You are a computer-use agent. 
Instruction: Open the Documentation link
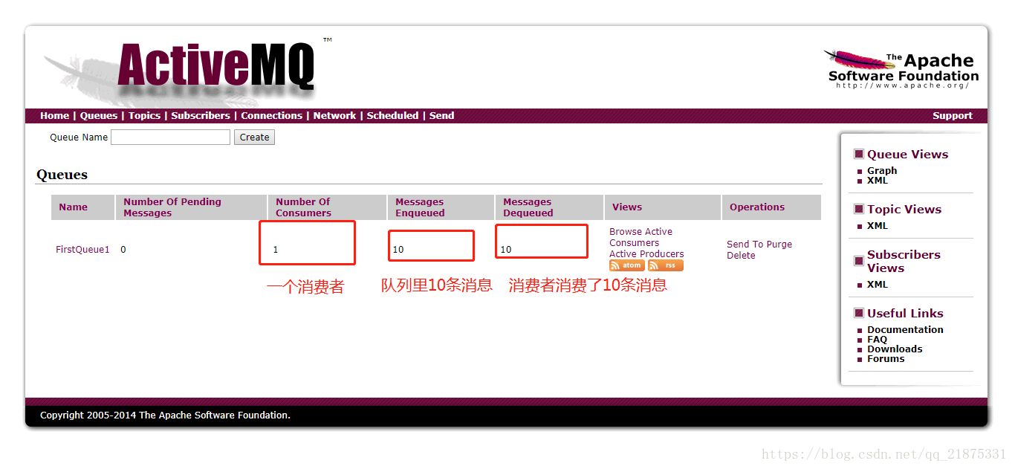pos(905,330)
